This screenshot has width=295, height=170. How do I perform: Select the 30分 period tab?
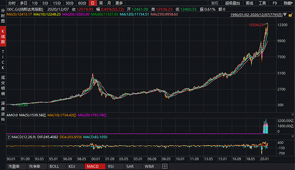click(70, 3)
